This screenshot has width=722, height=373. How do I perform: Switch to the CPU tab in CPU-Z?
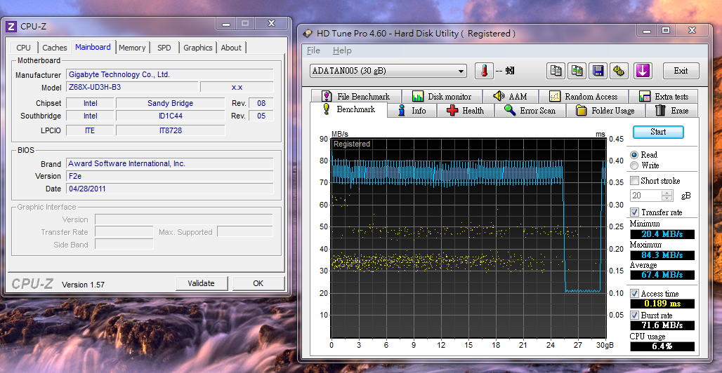[x=23, y=48]
